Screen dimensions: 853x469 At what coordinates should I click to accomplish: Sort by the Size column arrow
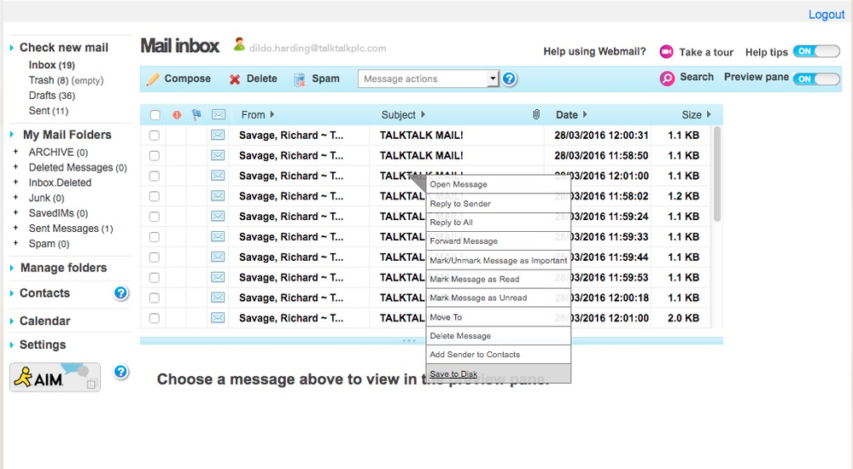[709, 114]
